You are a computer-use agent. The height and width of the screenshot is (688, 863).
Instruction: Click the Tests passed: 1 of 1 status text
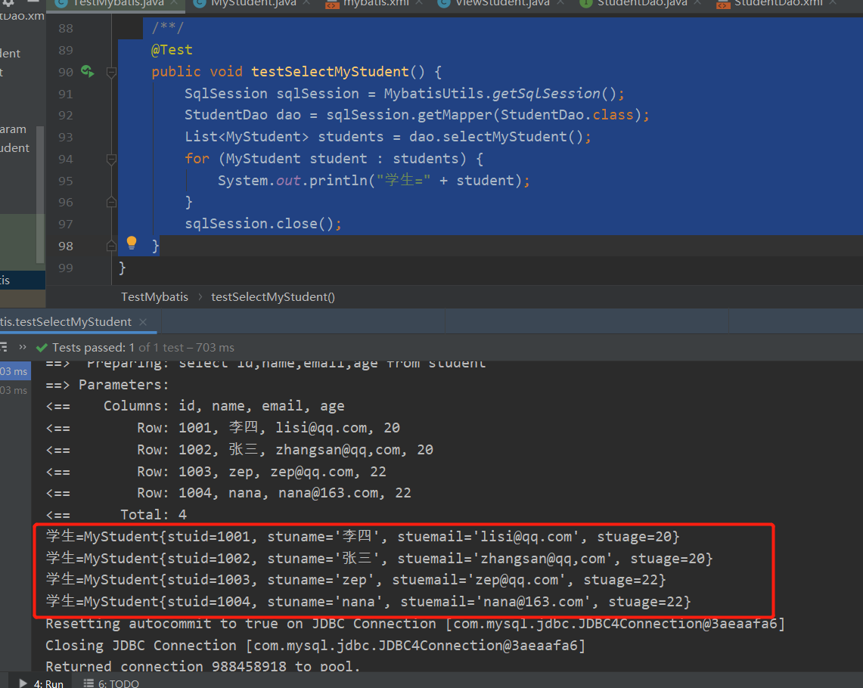click(x=143, y=348)
